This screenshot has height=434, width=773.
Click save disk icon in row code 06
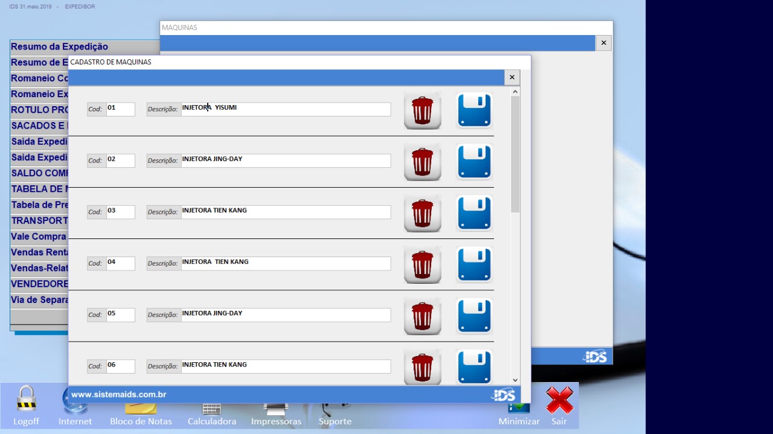click(x=475, y=366)
